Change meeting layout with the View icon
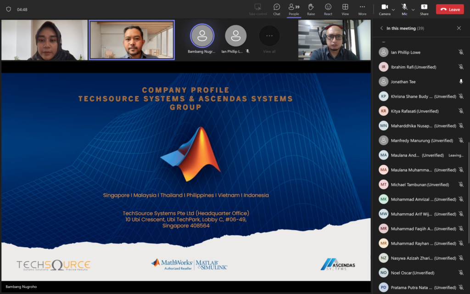470x294 pixels. point(345,8)
